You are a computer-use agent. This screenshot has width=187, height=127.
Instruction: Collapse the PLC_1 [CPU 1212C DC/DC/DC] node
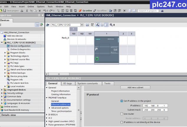pyautogui.click(x=2, y=43)
